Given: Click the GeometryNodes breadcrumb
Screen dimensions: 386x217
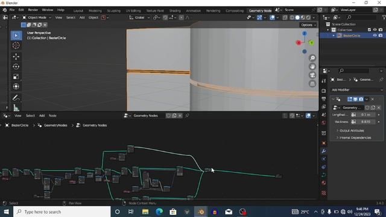Looking at the screenshot, I should tap(55, 125).
